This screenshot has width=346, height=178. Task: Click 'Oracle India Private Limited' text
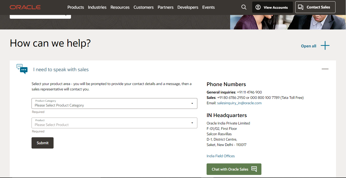tap(228, 123)
